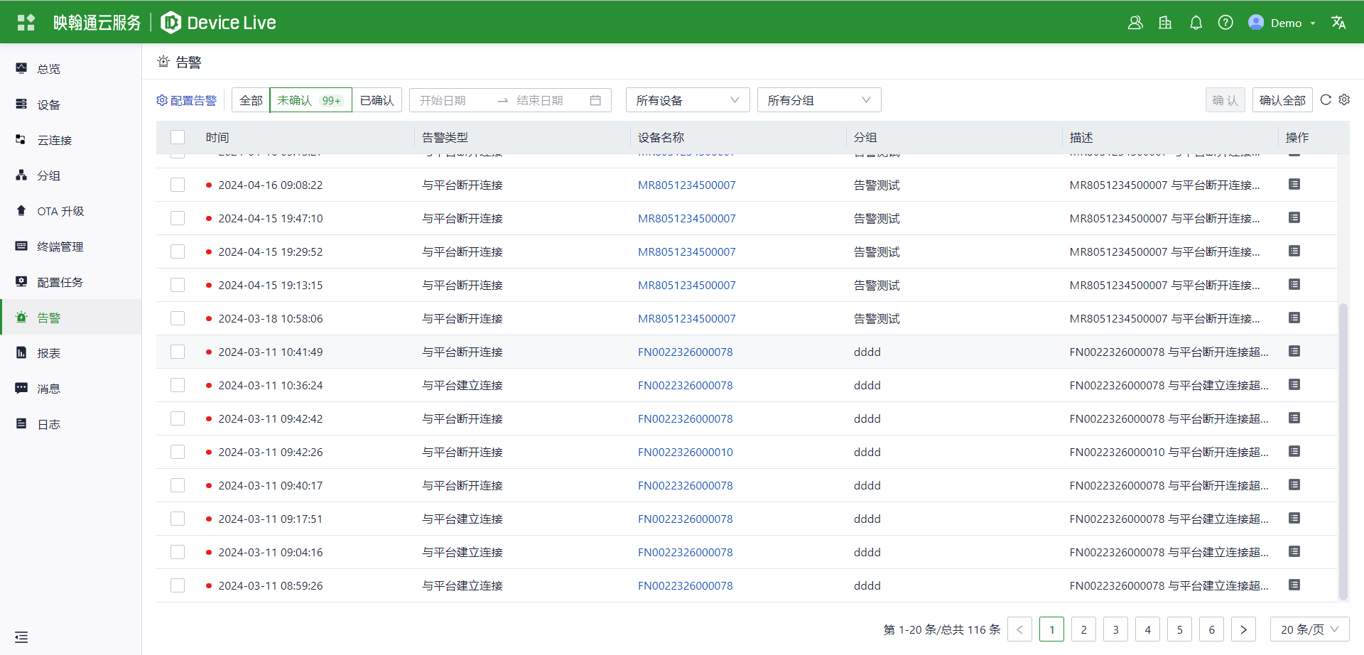Select all alarms with header checkbox
Viewport: 1364px width, 655px height.
178,137
